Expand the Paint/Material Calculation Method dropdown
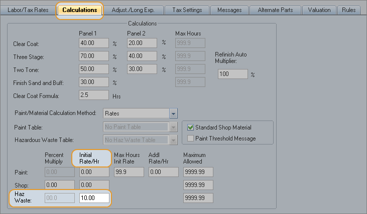Screen dimensions: 367x214 point(173,113)
